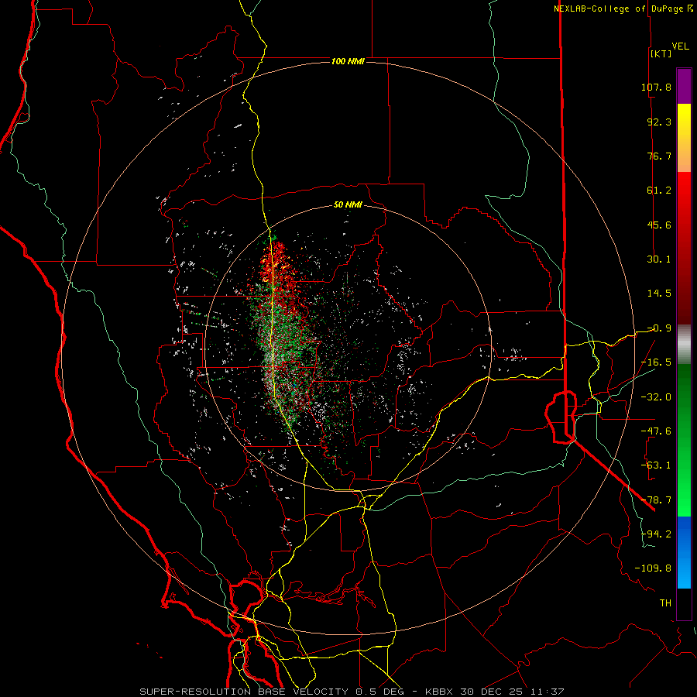Select the 14.5 velocity scale value
The width and height of the screenshot is (697, 697).
click(659, 294)
